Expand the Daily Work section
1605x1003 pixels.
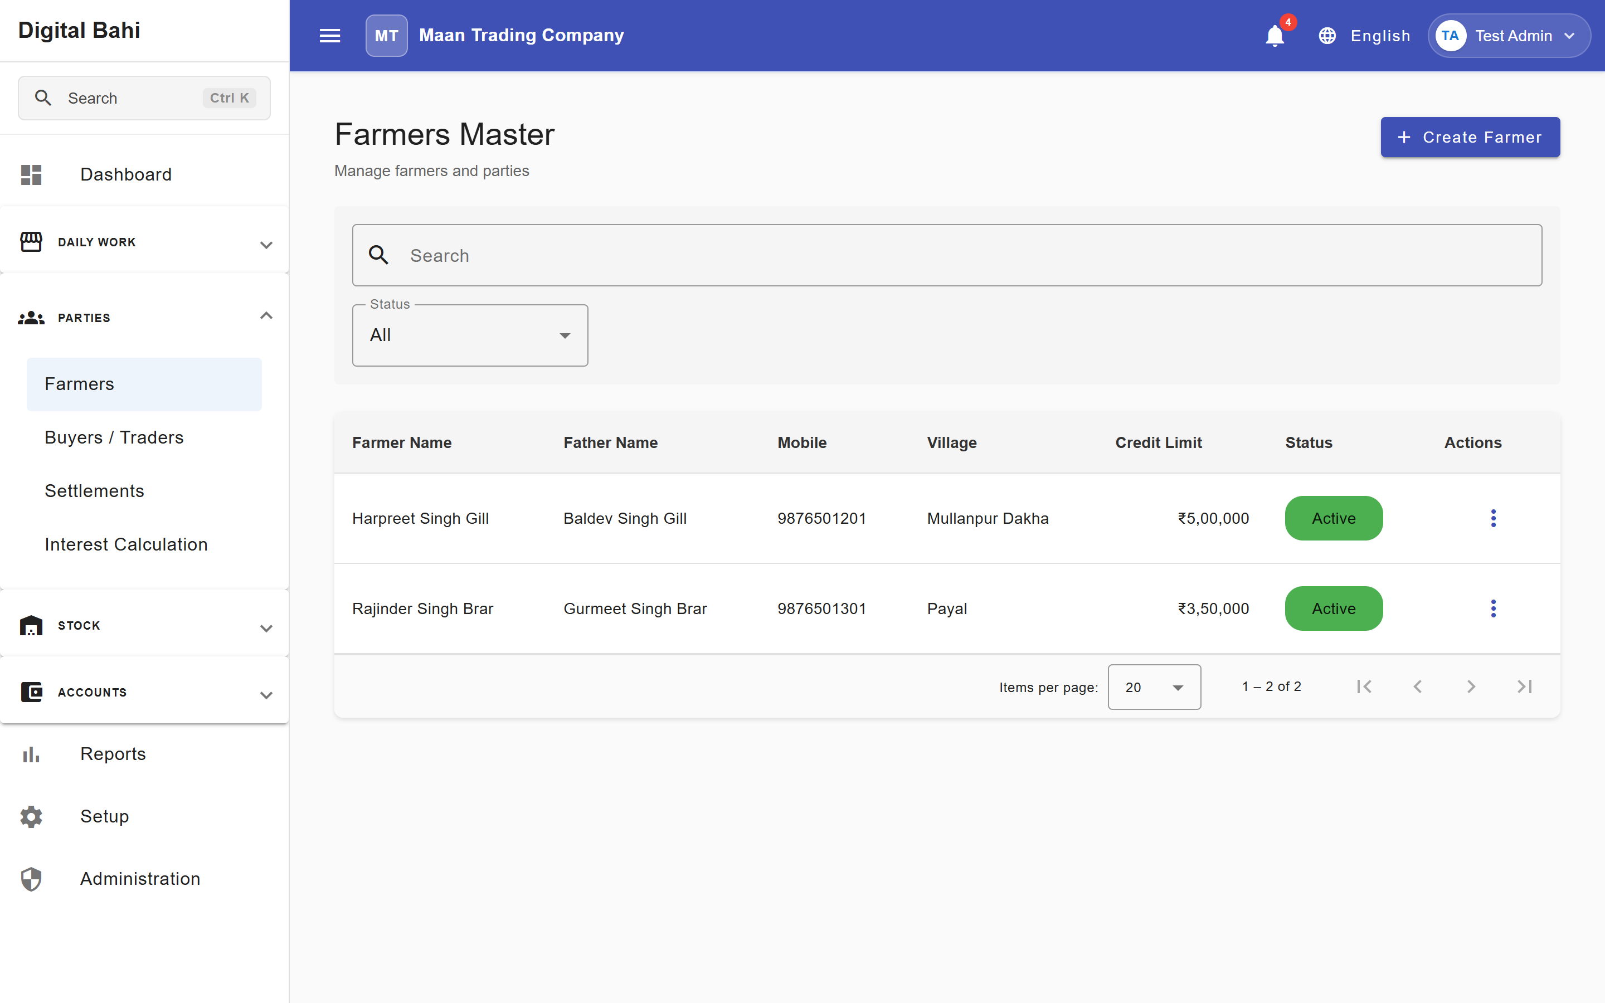point(144,243)
